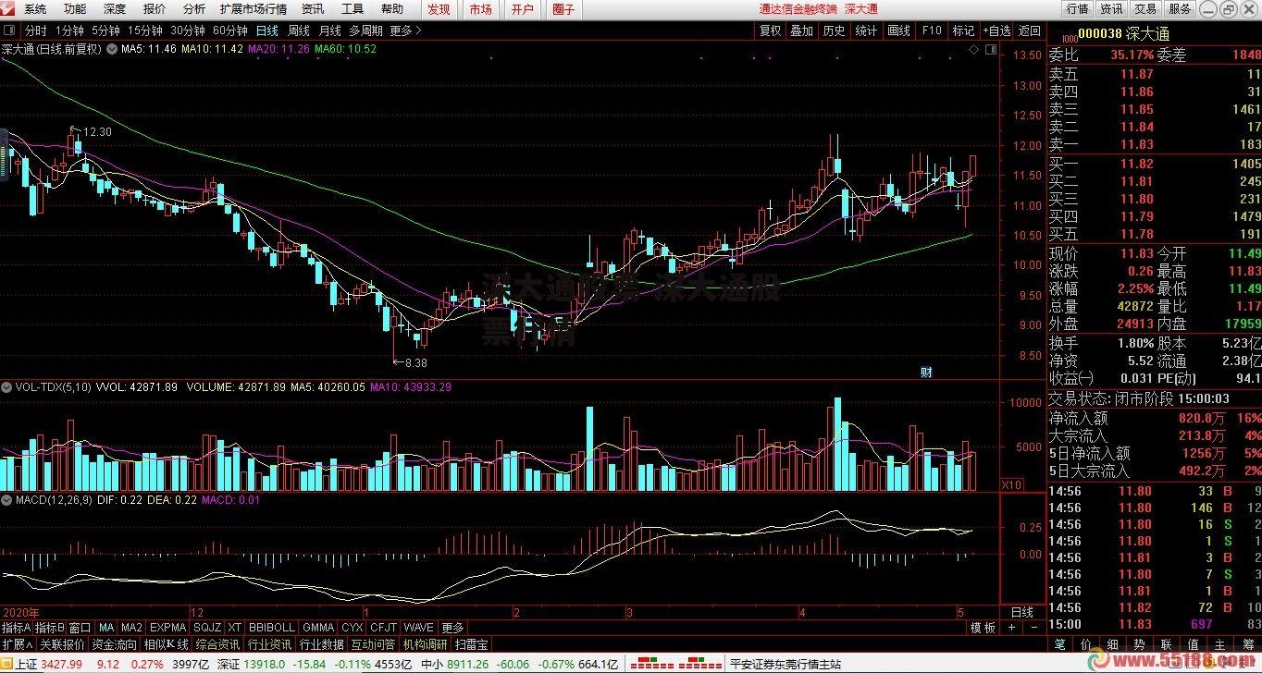Select the WAVE indicator tab
This screenshot has width=1262, height=673.
[x=420, y=628]
